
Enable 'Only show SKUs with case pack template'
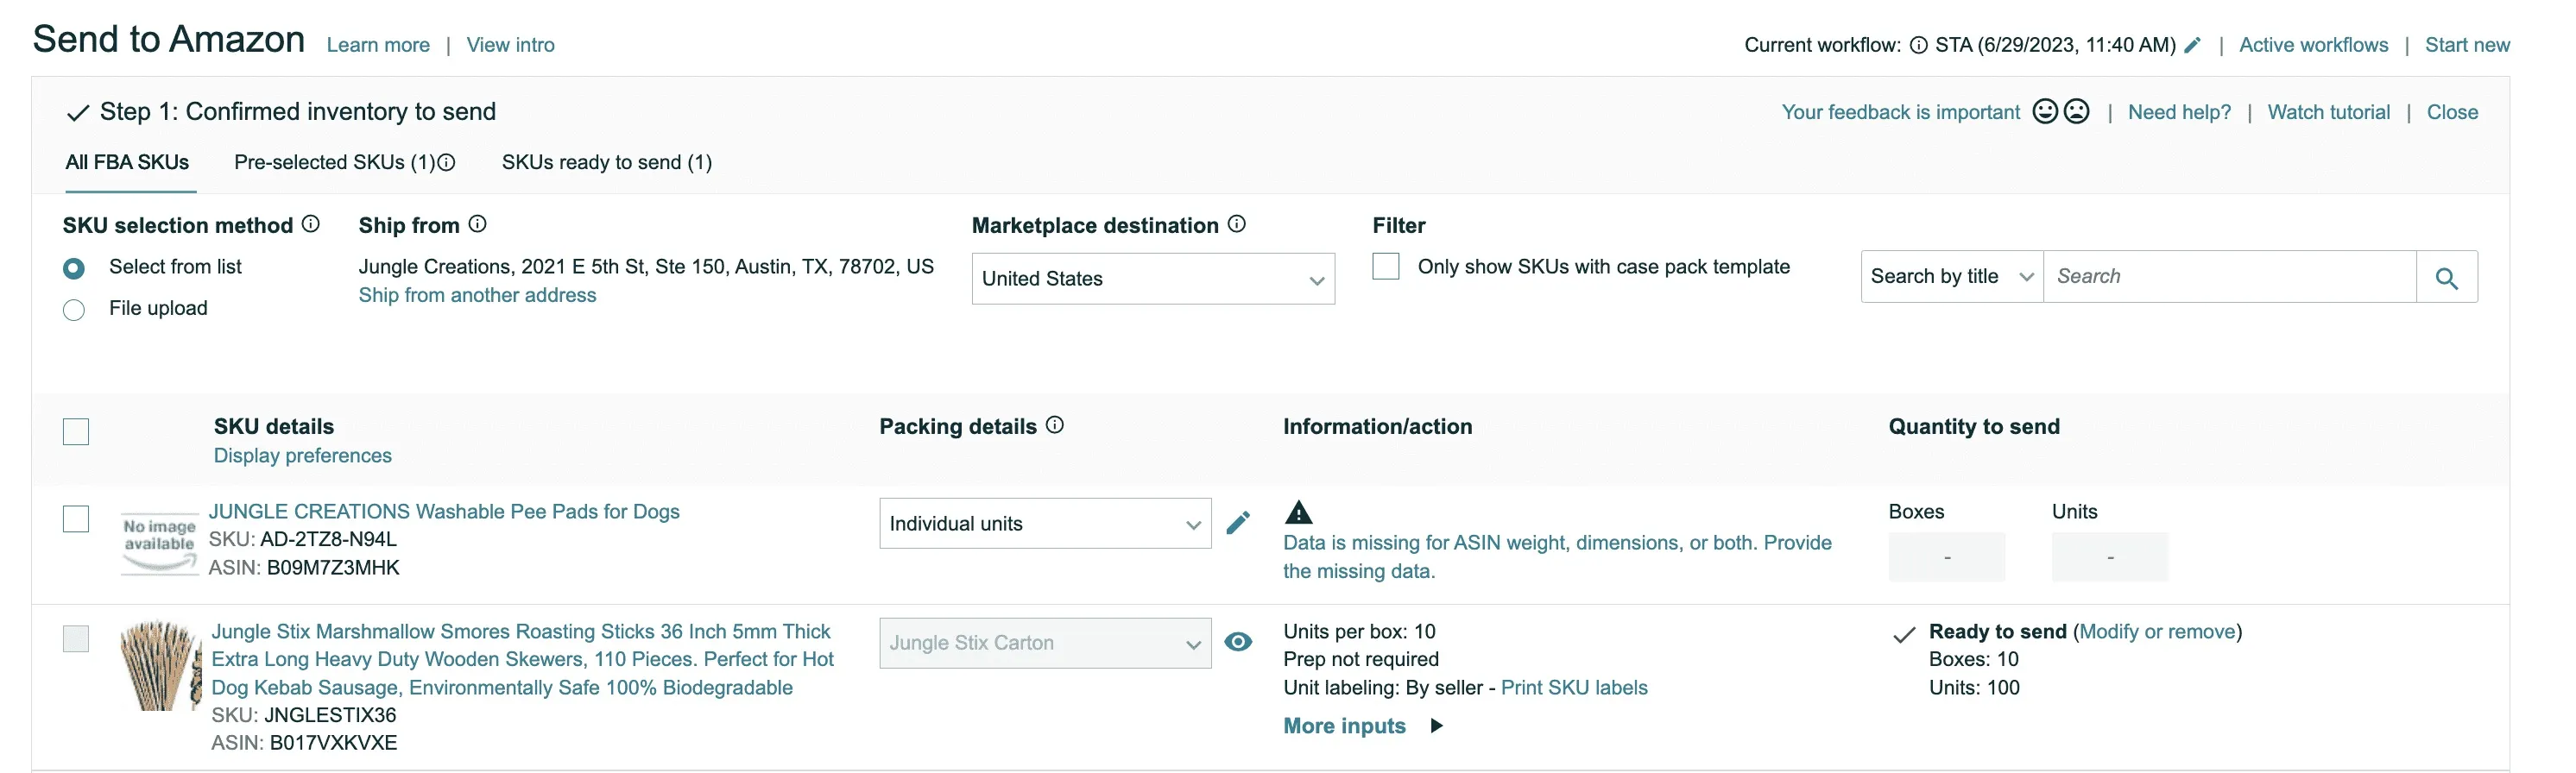pyautogui.click(x=1386, y=267)
